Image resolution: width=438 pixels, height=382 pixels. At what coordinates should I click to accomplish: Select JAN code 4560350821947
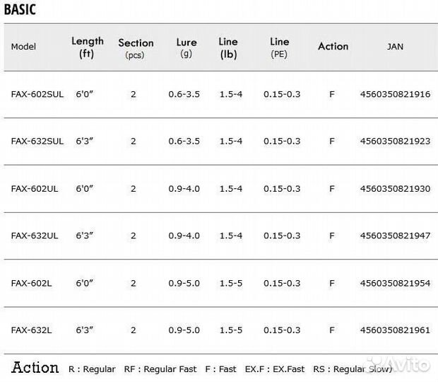pyautogui.click(x=395, y=236)
